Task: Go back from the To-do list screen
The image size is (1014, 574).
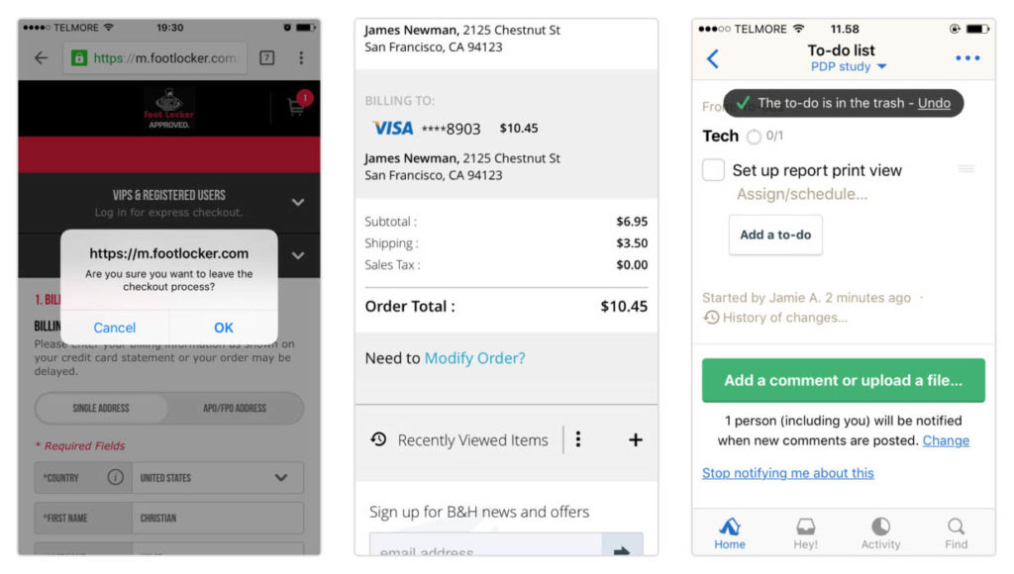Action: point(713,58)
